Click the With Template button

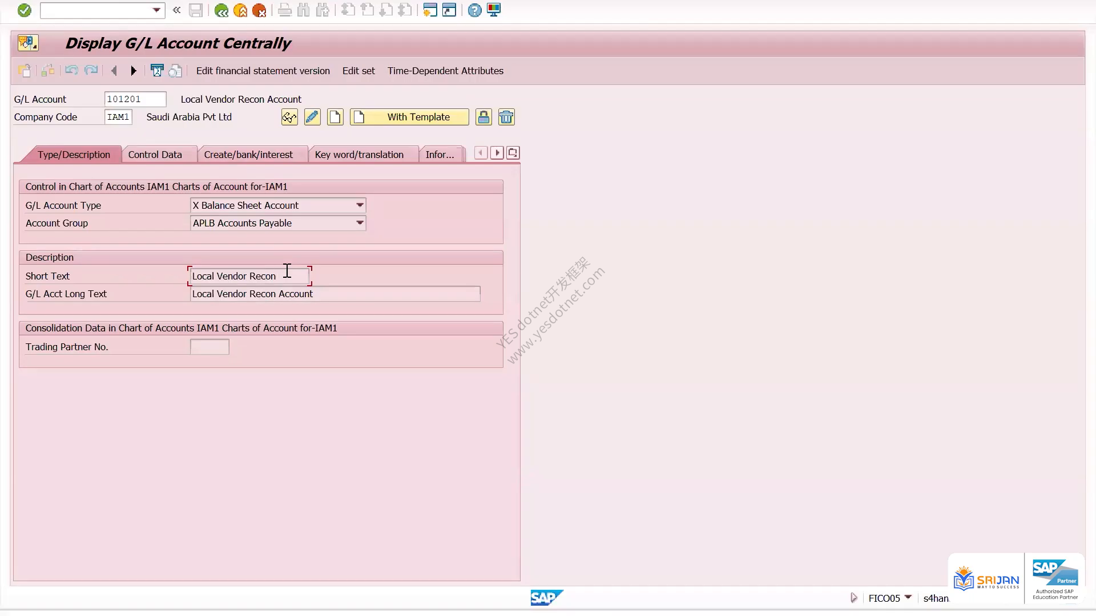click(x=409, y=117)
